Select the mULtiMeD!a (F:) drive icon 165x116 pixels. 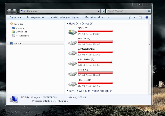tap(72, 63)
